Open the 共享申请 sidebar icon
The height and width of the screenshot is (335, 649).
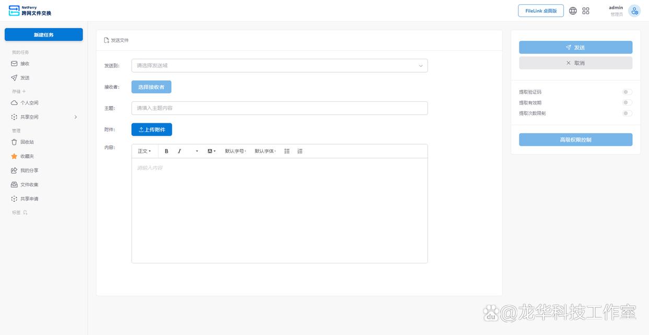14,199
